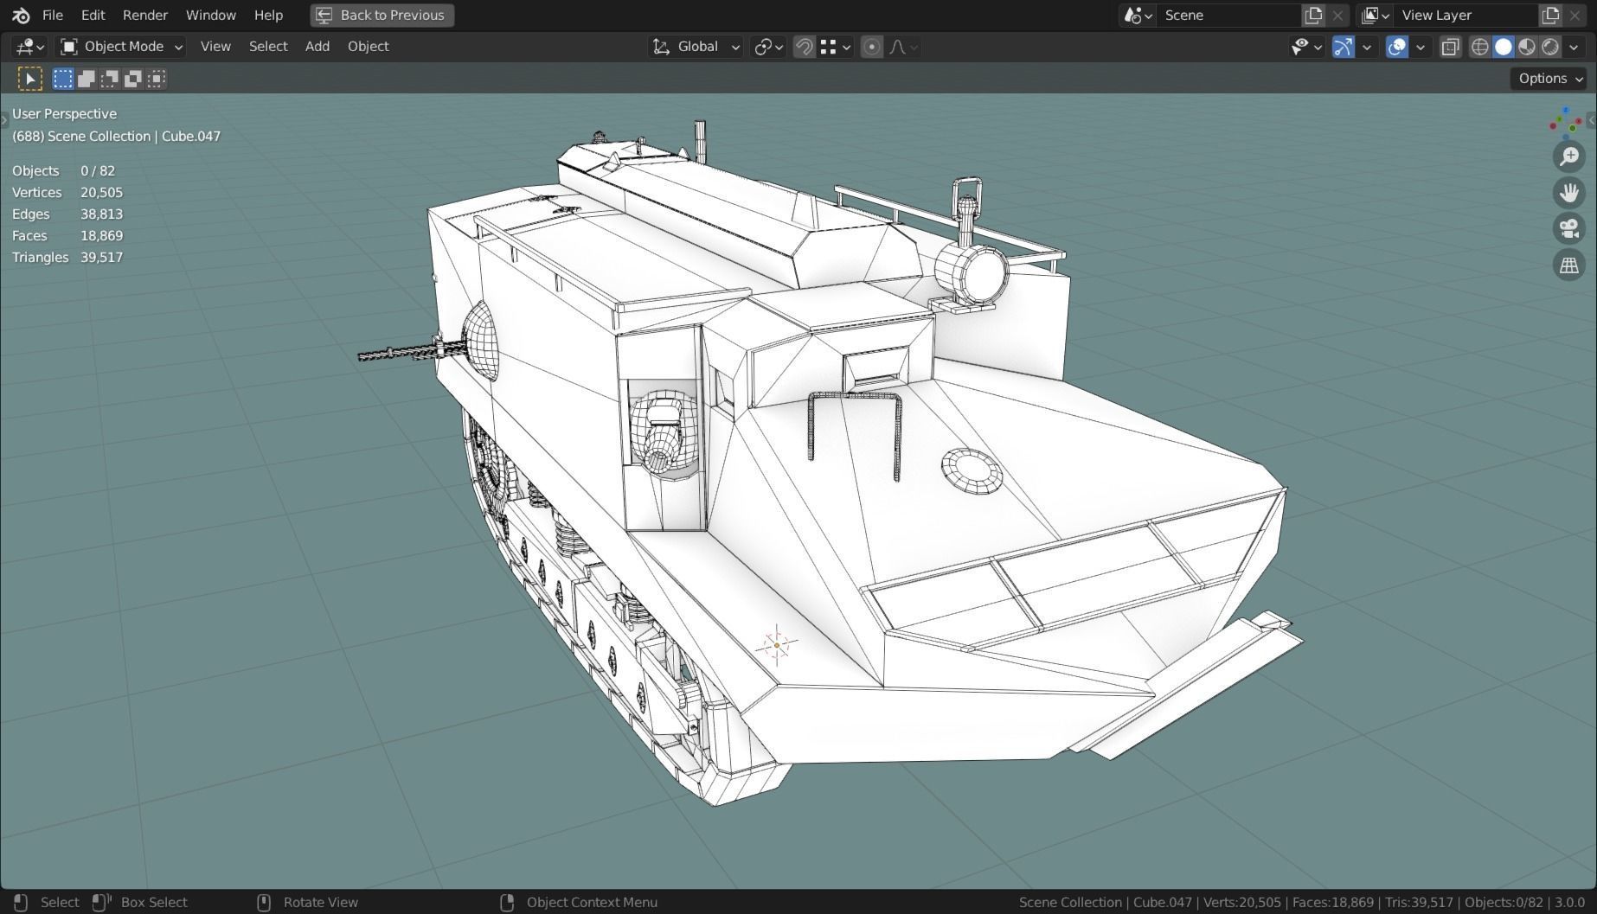Expand the right sidebar arrow
This screenshot has width=1597, height=914.
click(1592, 120)
